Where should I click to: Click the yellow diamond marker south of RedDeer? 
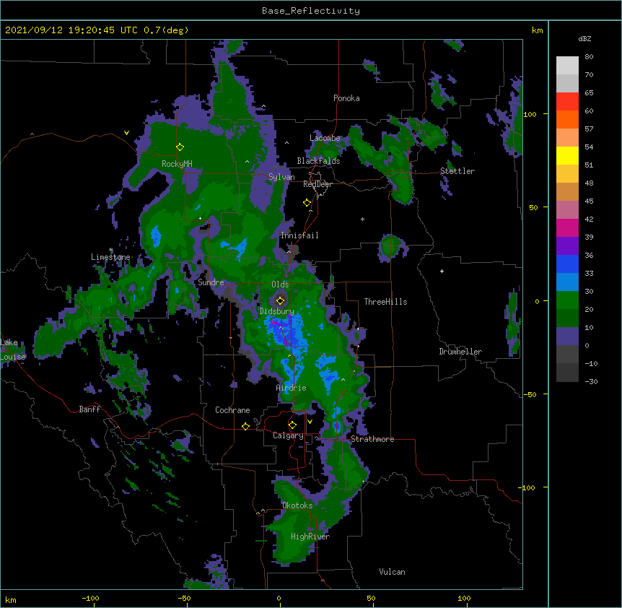tap(307, 203)
